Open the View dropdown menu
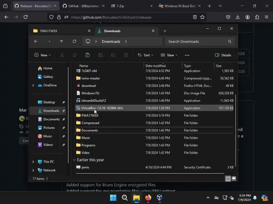The width and height of the screenshot is (273, 204). coord(169,55)
